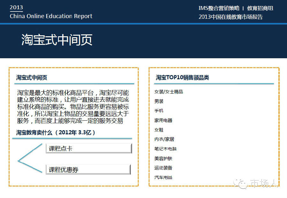Select the slide title 淘宝式中间页 in header
The width and height of the screenshot is (287, 198).
pos(57,40)
